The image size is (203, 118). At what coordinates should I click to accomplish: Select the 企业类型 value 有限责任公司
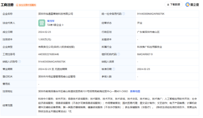(56, 47)
